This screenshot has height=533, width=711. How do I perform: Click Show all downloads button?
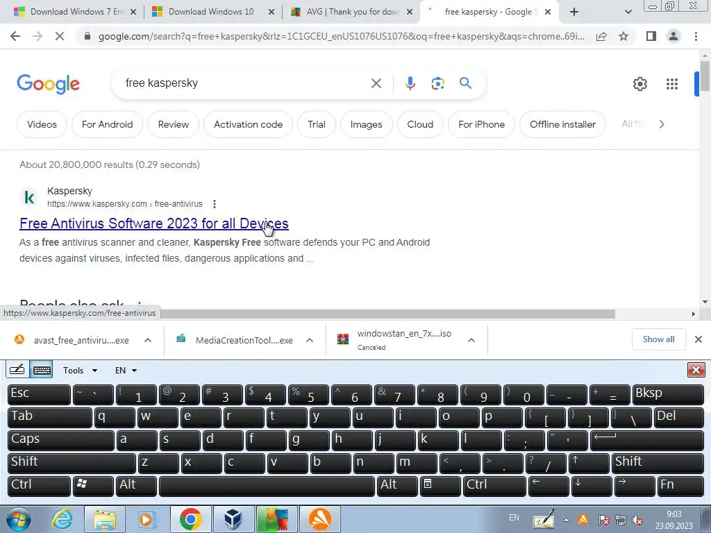click(658, 339)
